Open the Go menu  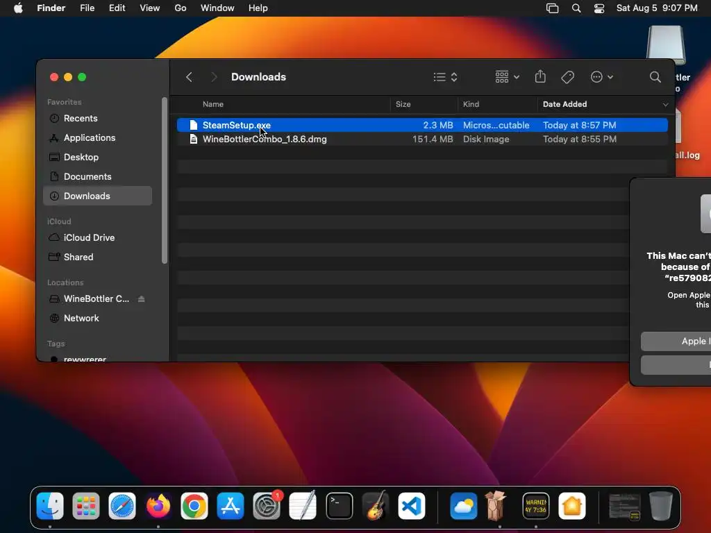point(181,8)
